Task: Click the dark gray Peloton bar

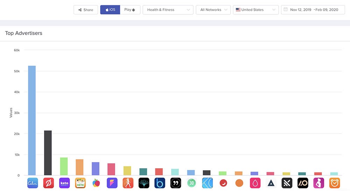Action: tap(48, 153)
